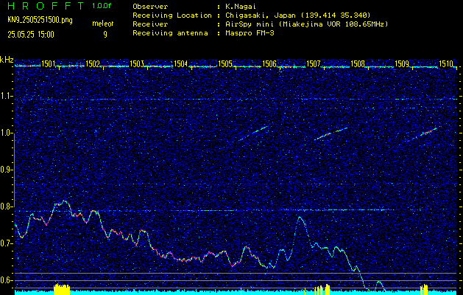Click the 1506 time marker
Viewport: 463px width, 295px height.
tap(269, 63)
